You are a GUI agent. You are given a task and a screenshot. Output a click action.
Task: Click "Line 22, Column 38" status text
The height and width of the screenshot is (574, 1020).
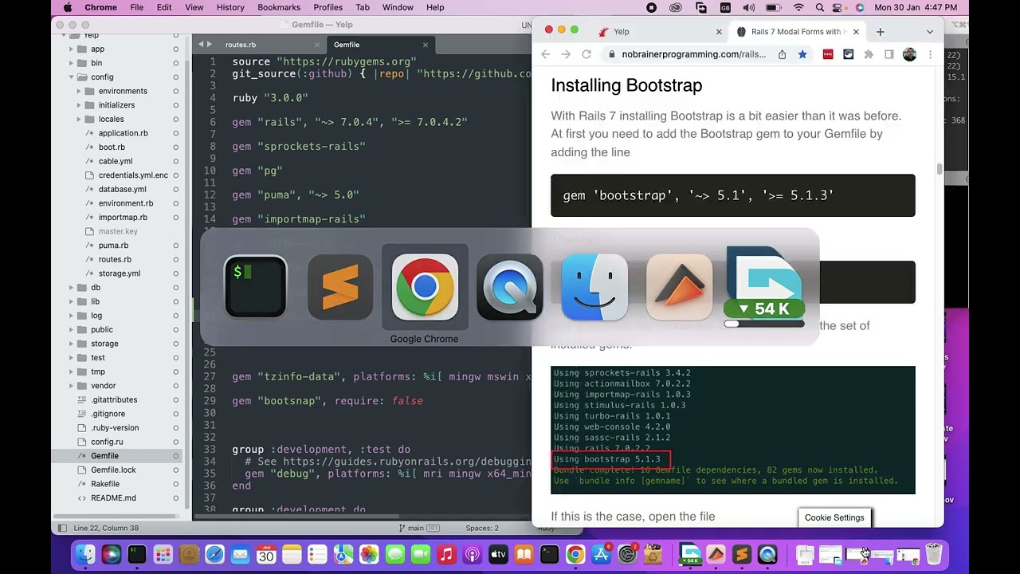point(106,528)
